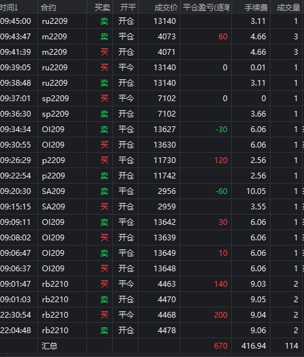Select the p2209 row with profit 120
This screenshot has height=357, width=304.
(x=151, y=160)
